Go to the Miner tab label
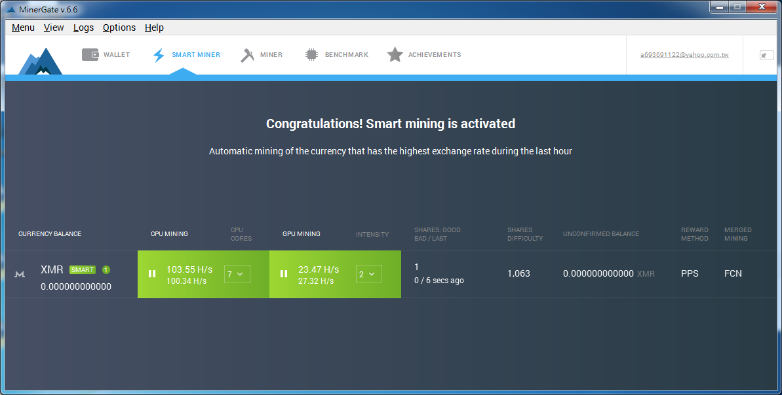The image size is (782, 395). coord(271,55)
